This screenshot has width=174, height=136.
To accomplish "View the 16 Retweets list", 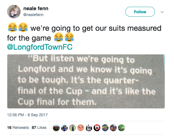I will tap(18, 128).
